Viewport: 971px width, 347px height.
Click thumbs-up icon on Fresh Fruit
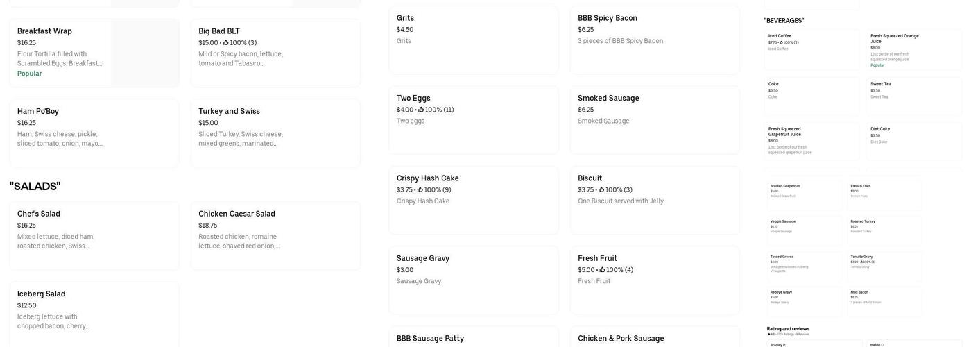point(603,270)
